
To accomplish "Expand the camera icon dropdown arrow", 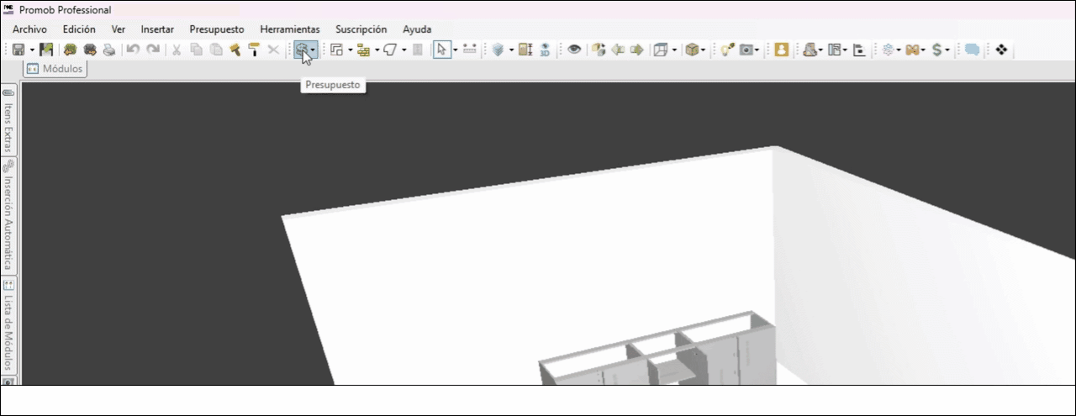I will pyautogui.click(x=757, y=50).
